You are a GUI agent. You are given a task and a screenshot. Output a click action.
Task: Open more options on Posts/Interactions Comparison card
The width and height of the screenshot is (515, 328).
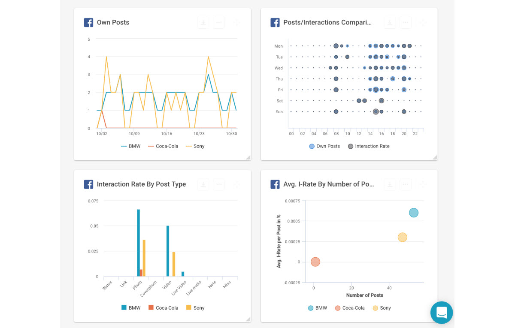tap(406, 23)
